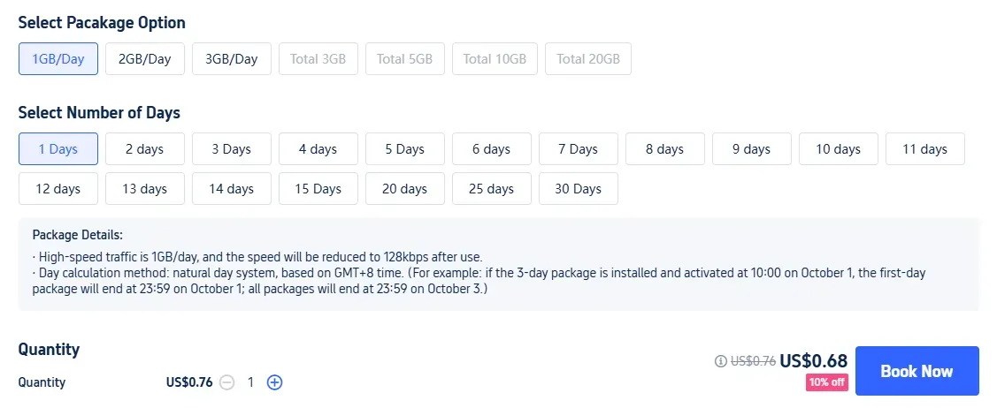Pick the 3GB/Day package option
Viewport: 997px width, 408px height.
[x=232, y=59]
